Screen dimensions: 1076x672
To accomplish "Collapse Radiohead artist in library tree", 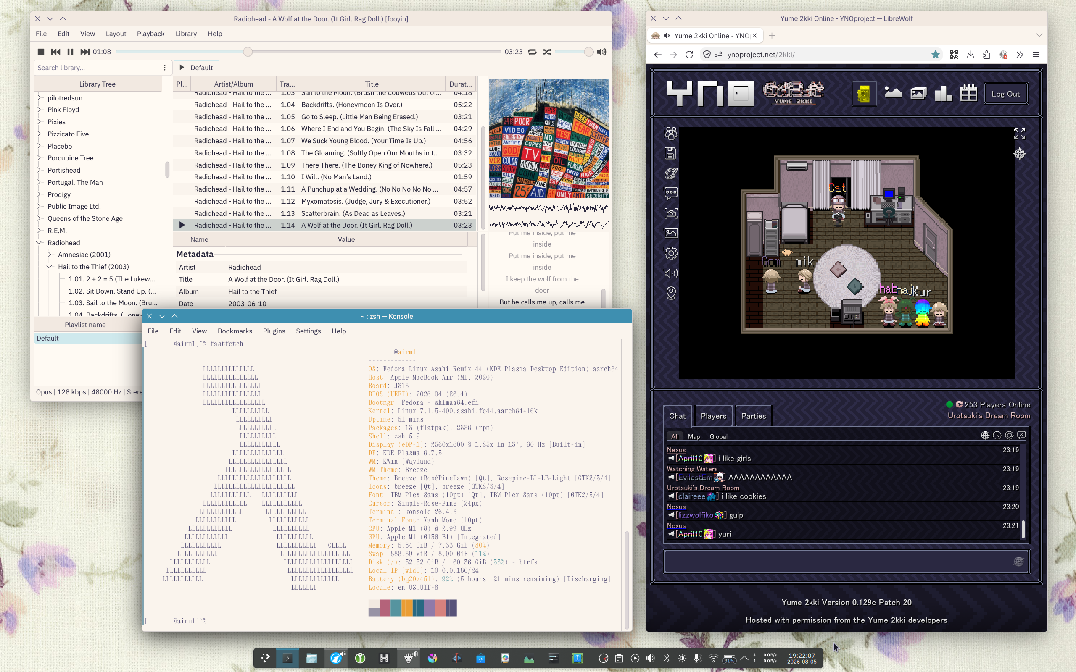I will click(x=39, y=243).
